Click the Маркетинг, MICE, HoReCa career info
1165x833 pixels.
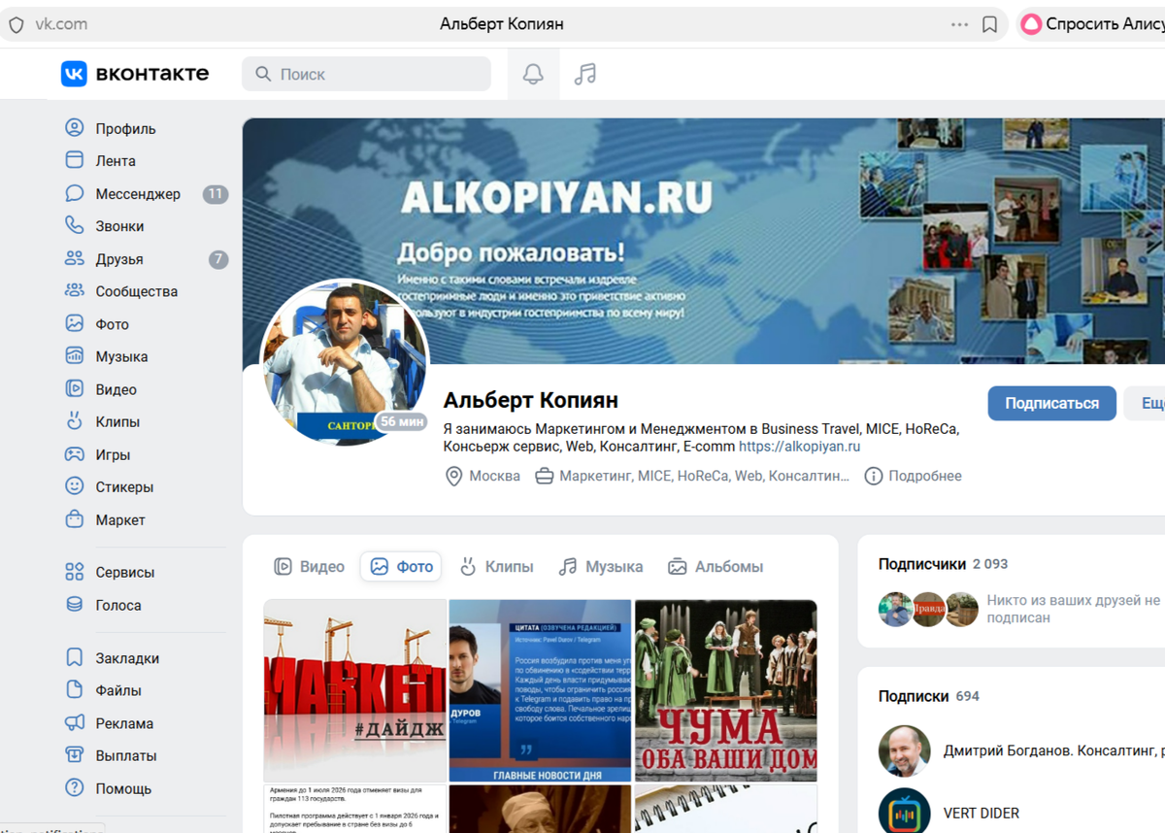[693, 476]
